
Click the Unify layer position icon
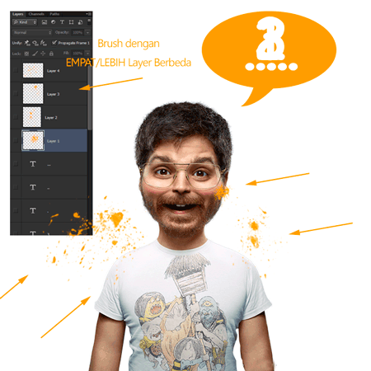click(27, 43)
